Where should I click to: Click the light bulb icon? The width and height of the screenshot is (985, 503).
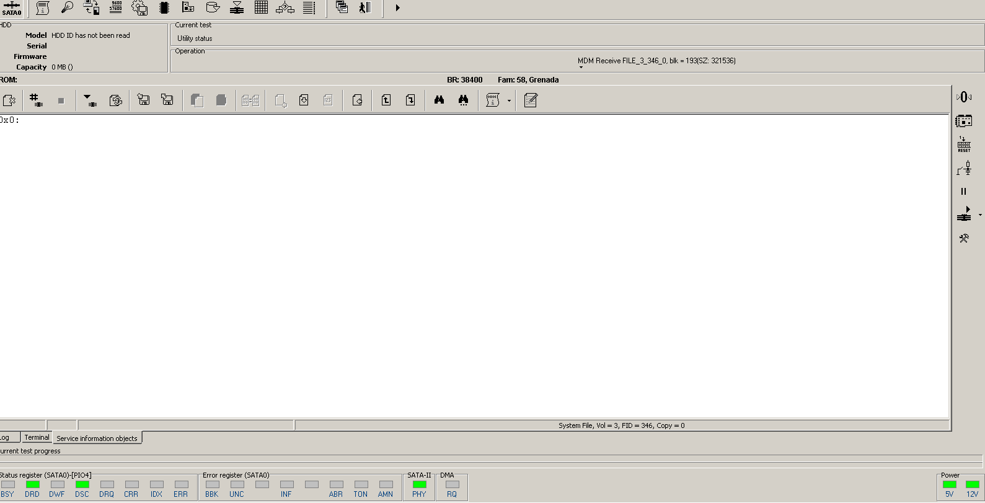(67, 7)
